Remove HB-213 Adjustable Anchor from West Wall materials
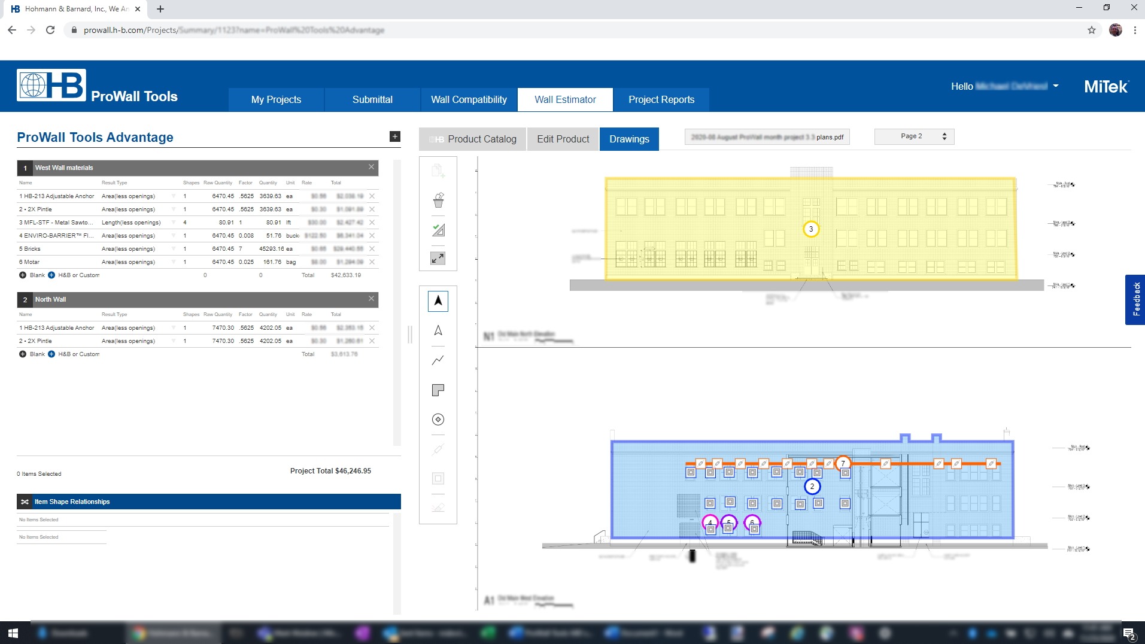This screenshot has width=1145, height=644. point(372,196)
